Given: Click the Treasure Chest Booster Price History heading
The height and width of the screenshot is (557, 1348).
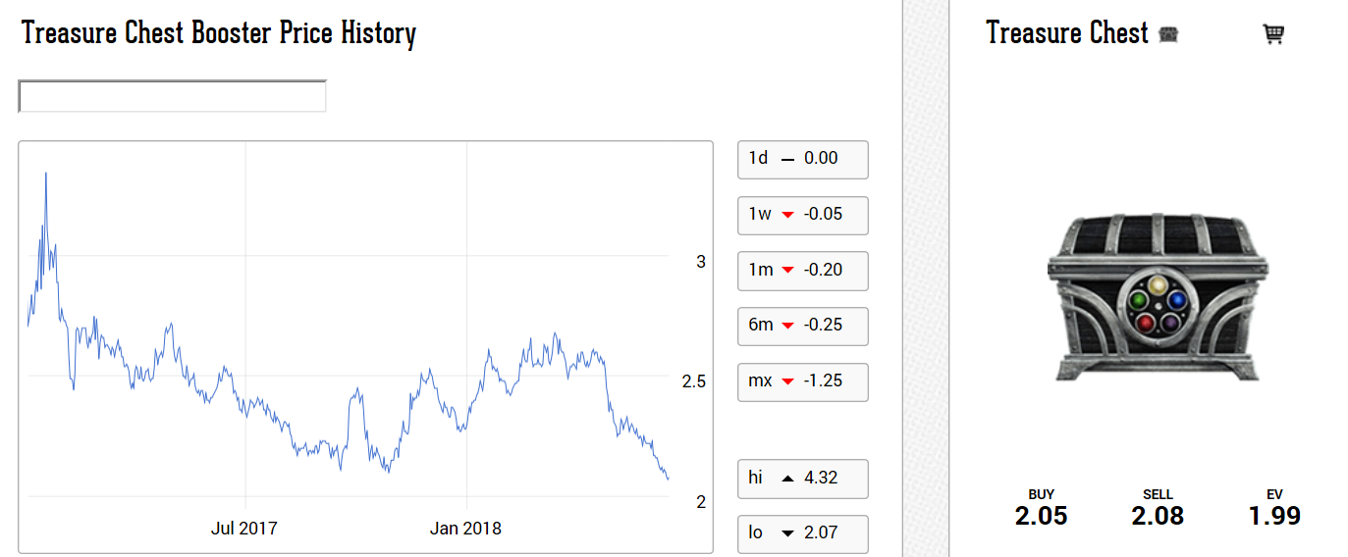Looking at the screenshot, I should [x=219, y=33].
